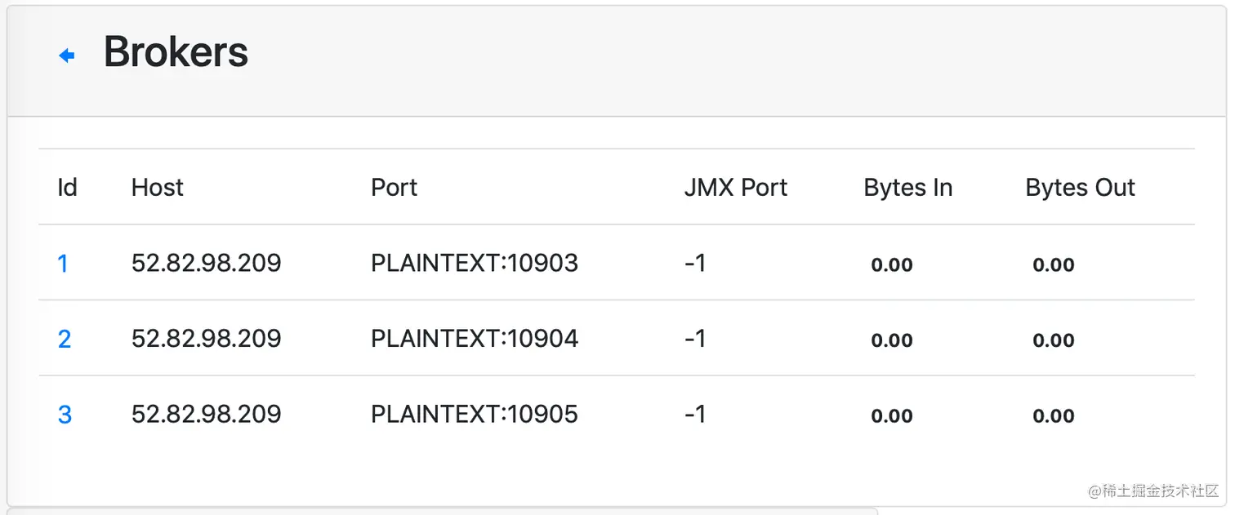The width and height of the screenshot is (1235, 515).
Task: Click the PLAINTEXT:10904 port cell
Action: tap(475, 338)
